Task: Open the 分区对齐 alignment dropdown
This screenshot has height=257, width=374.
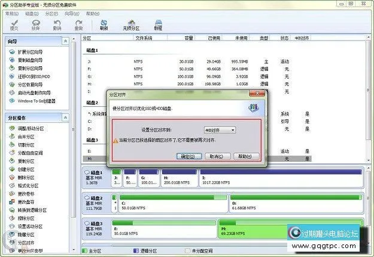Action: (x=218, y=129)
